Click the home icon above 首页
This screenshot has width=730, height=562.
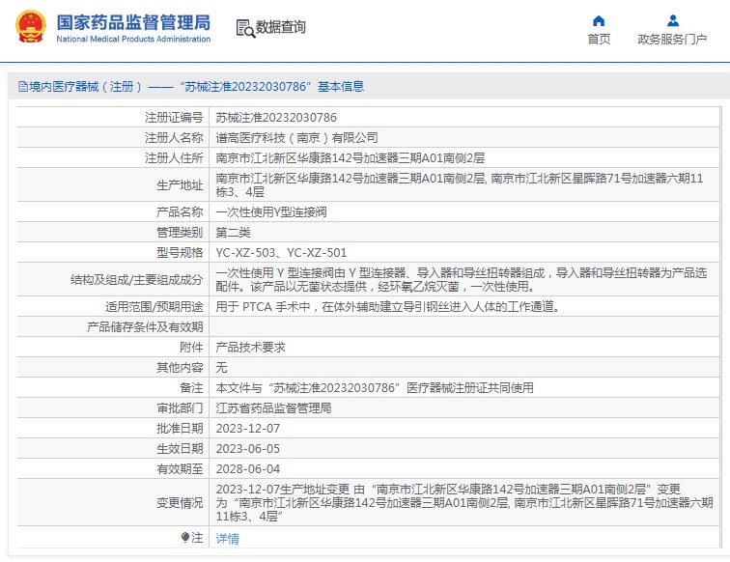[599, 21]
